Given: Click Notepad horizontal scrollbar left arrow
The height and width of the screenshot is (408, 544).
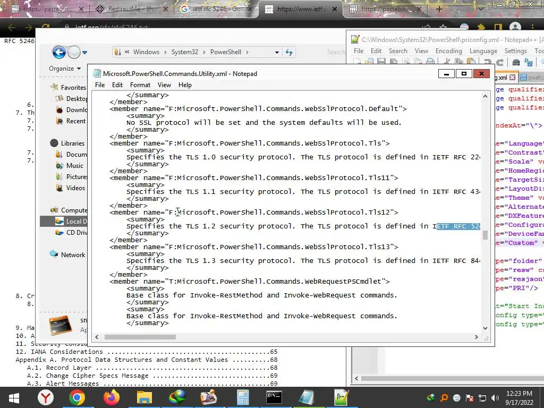Looking at the screenshot, I should (97, 337).
